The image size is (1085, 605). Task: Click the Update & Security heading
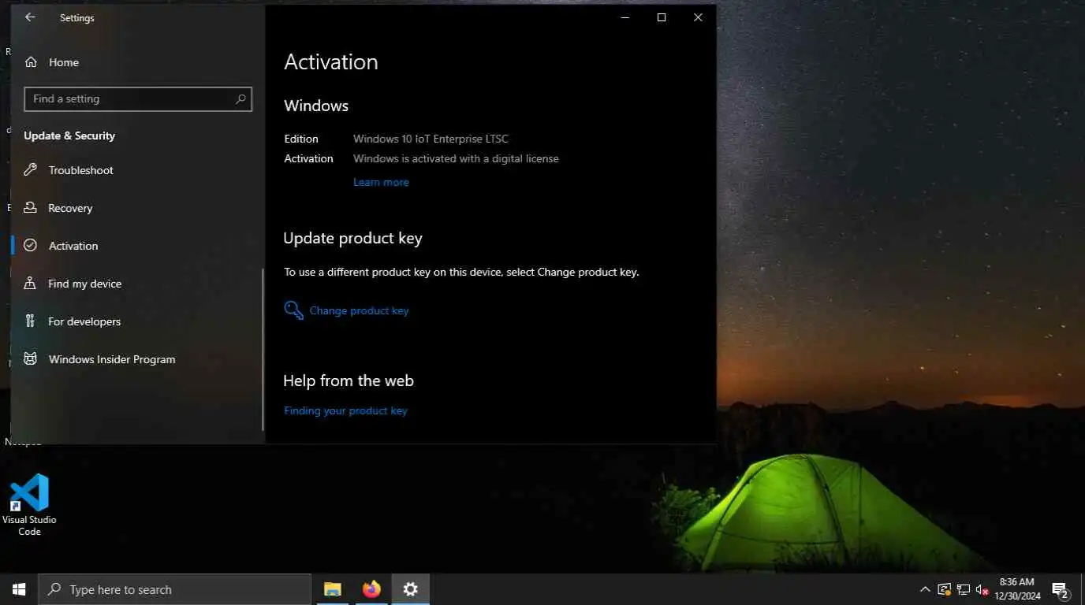tap(69, 135)
